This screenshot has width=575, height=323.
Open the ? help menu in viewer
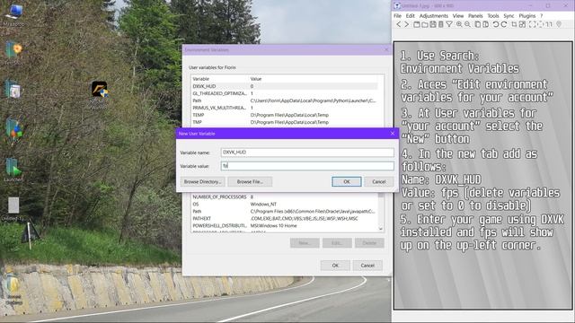[541, 16]
